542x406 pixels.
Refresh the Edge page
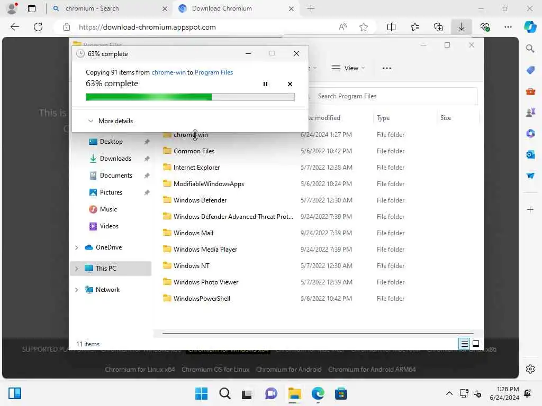click(x=38, y=27)
